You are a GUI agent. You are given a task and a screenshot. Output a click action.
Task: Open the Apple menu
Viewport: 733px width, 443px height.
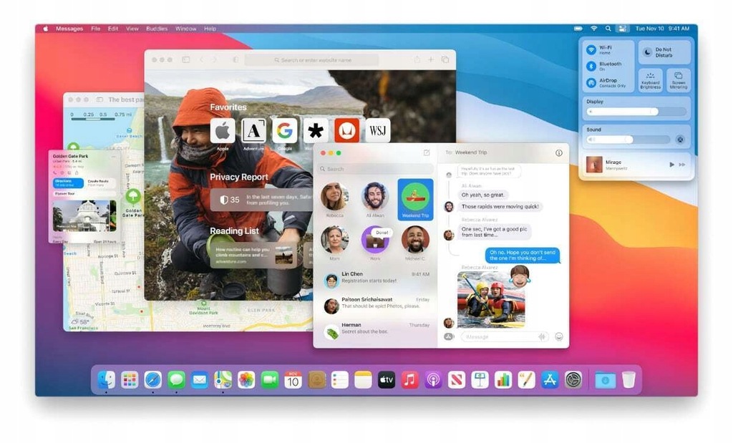tap(46, 29)
